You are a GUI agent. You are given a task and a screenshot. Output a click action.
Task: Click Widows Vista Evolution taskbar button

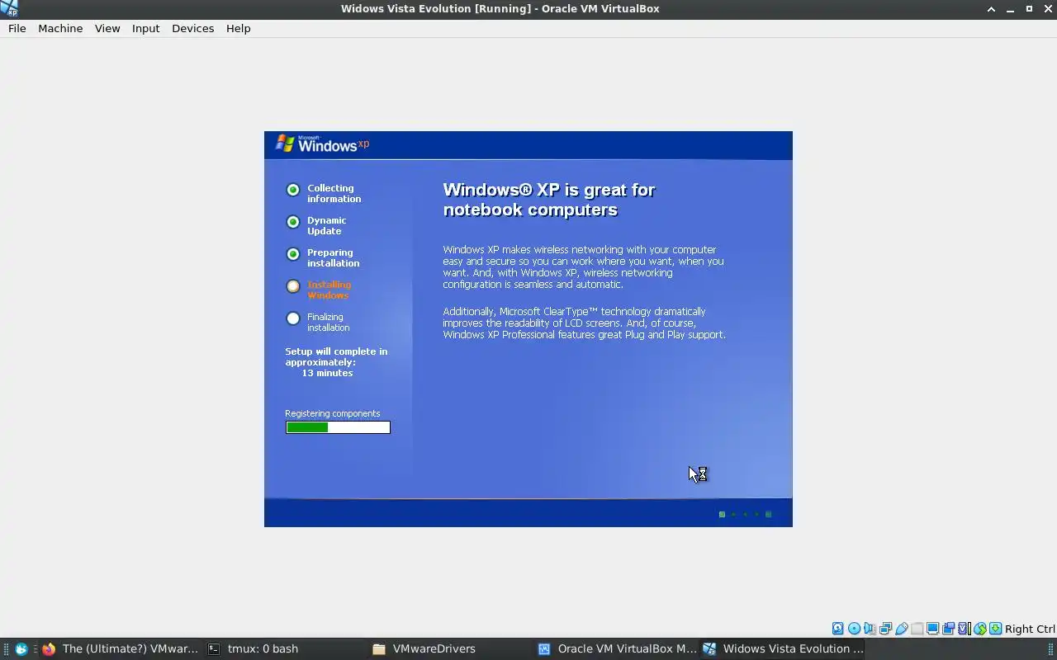(783, 648)
